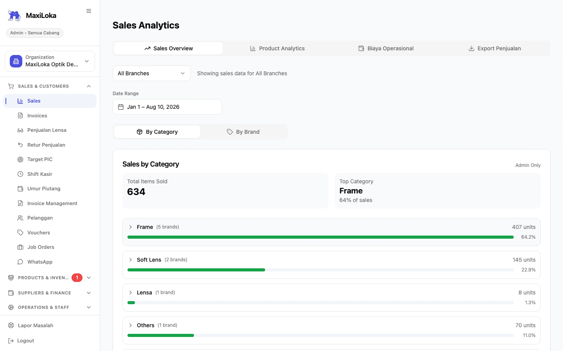Click the Target PIC bullseye icon
This screenshot has width=563, height=351.
(20, 160)
